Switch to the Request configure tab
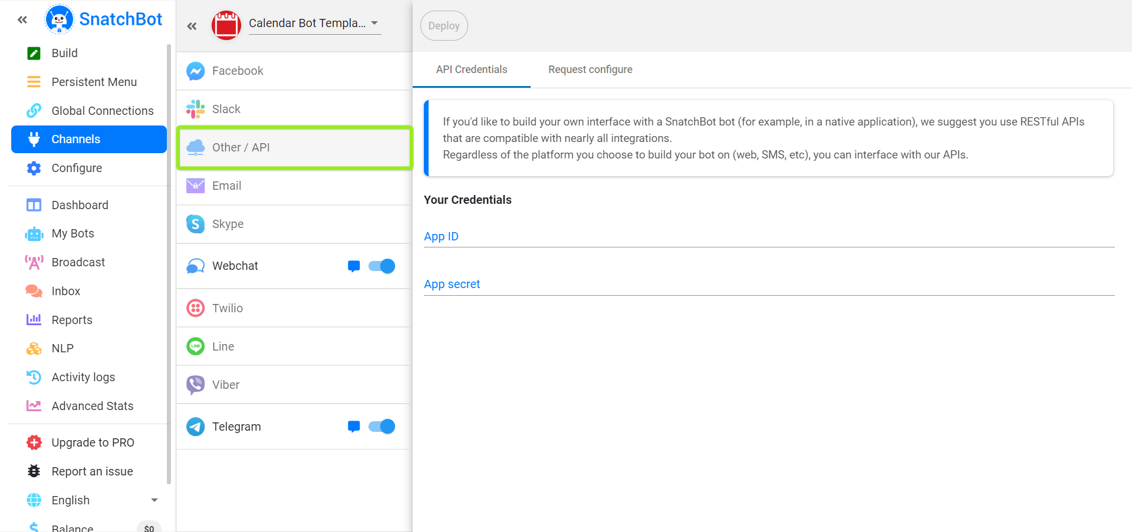 (x=590, y=70)
